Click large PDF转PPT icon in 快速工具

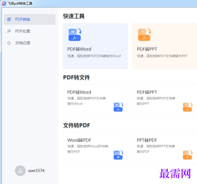[x=144, y=35]
